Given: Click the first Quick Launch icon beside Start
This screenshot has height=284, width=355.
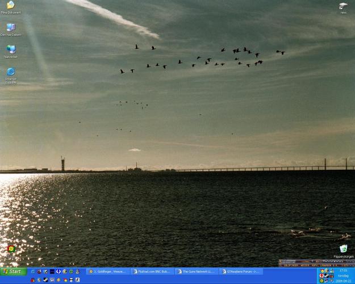Looking at the screenshot, I should point(33,272).
